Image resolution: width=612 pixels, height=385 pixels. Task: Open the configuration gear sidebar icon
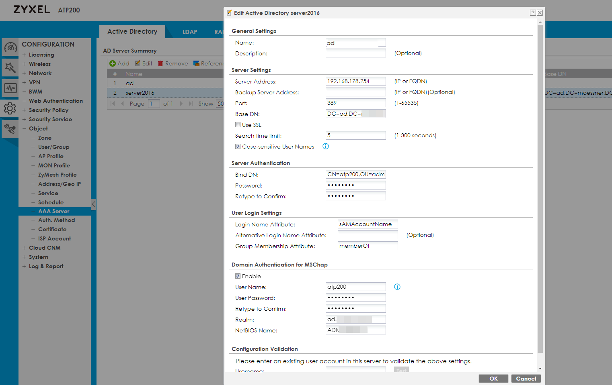(x=10, y=108)
